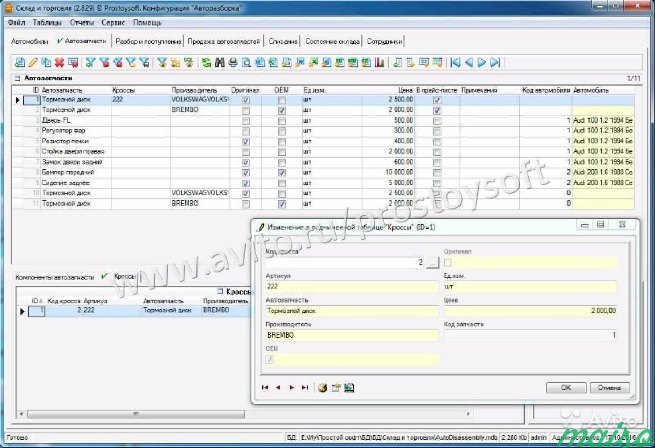The height and width of the screenshot is (448, 655).
Task: Collapse the Автозапчасти table header toggle
Action: [x=17, y=78]
